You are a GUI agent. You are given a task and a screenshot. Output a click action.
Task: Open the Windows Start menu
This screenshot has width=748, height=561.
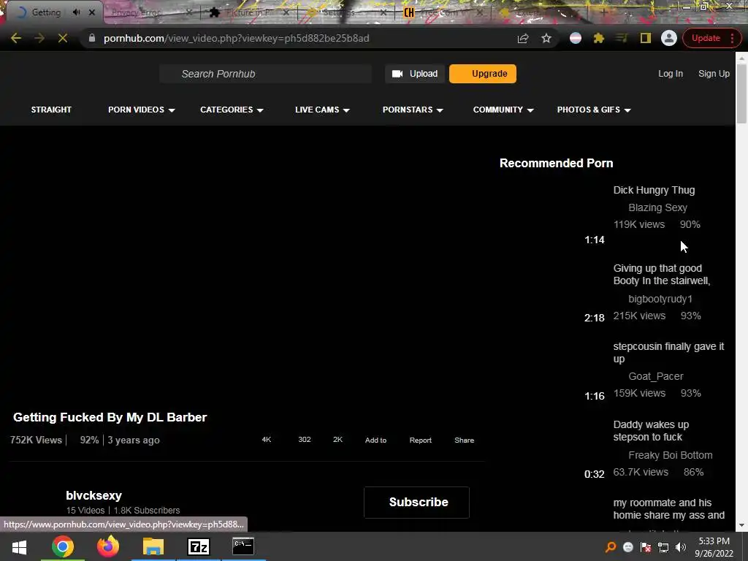pos(19,546)
